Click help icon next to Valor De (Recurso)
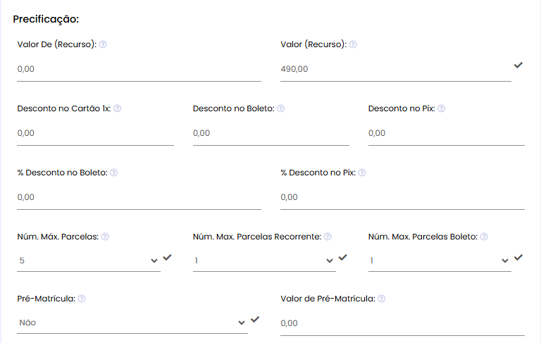The width and height of the screenshot is (541, 343). coord(103,44)
